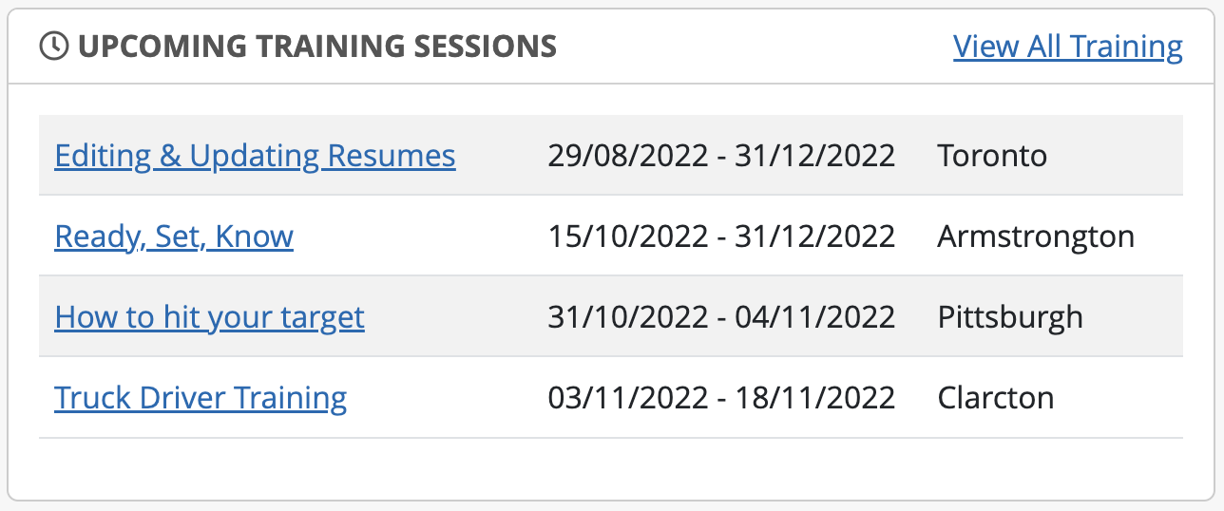The height and width of the screenshot is (511, 1224).
Task: Click the Clarcton location cell
Action: 996,397
